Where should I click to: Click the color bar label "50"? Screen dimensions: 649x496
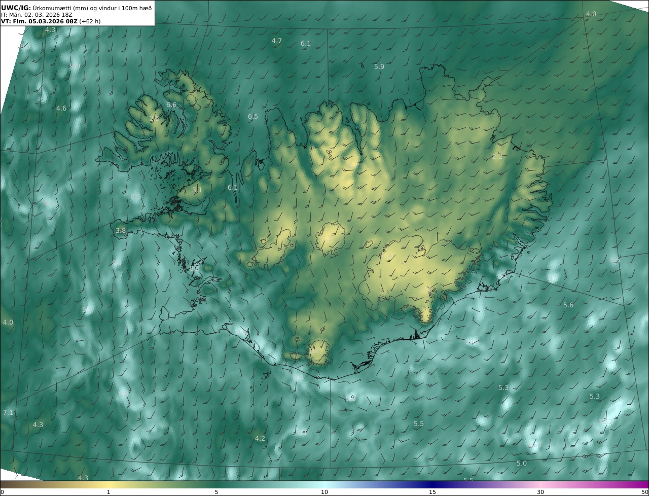click(644, 492)
